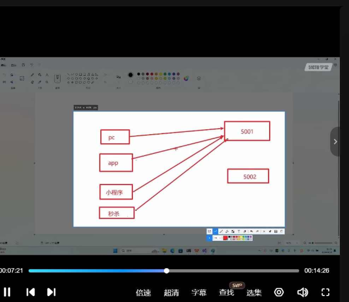
Task: Open the 选集 episode list
Action: [254, 292]
